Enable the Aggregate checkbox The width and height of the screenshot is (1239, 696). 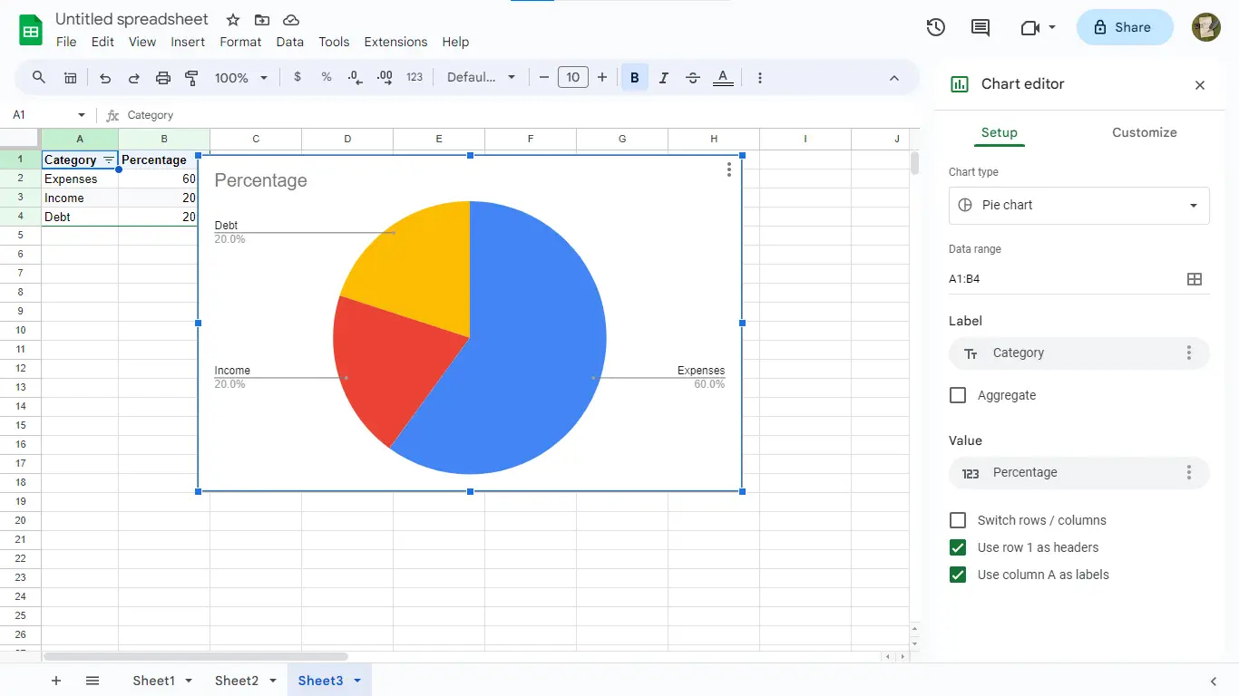pyautogui.click(x=958, y=395)
